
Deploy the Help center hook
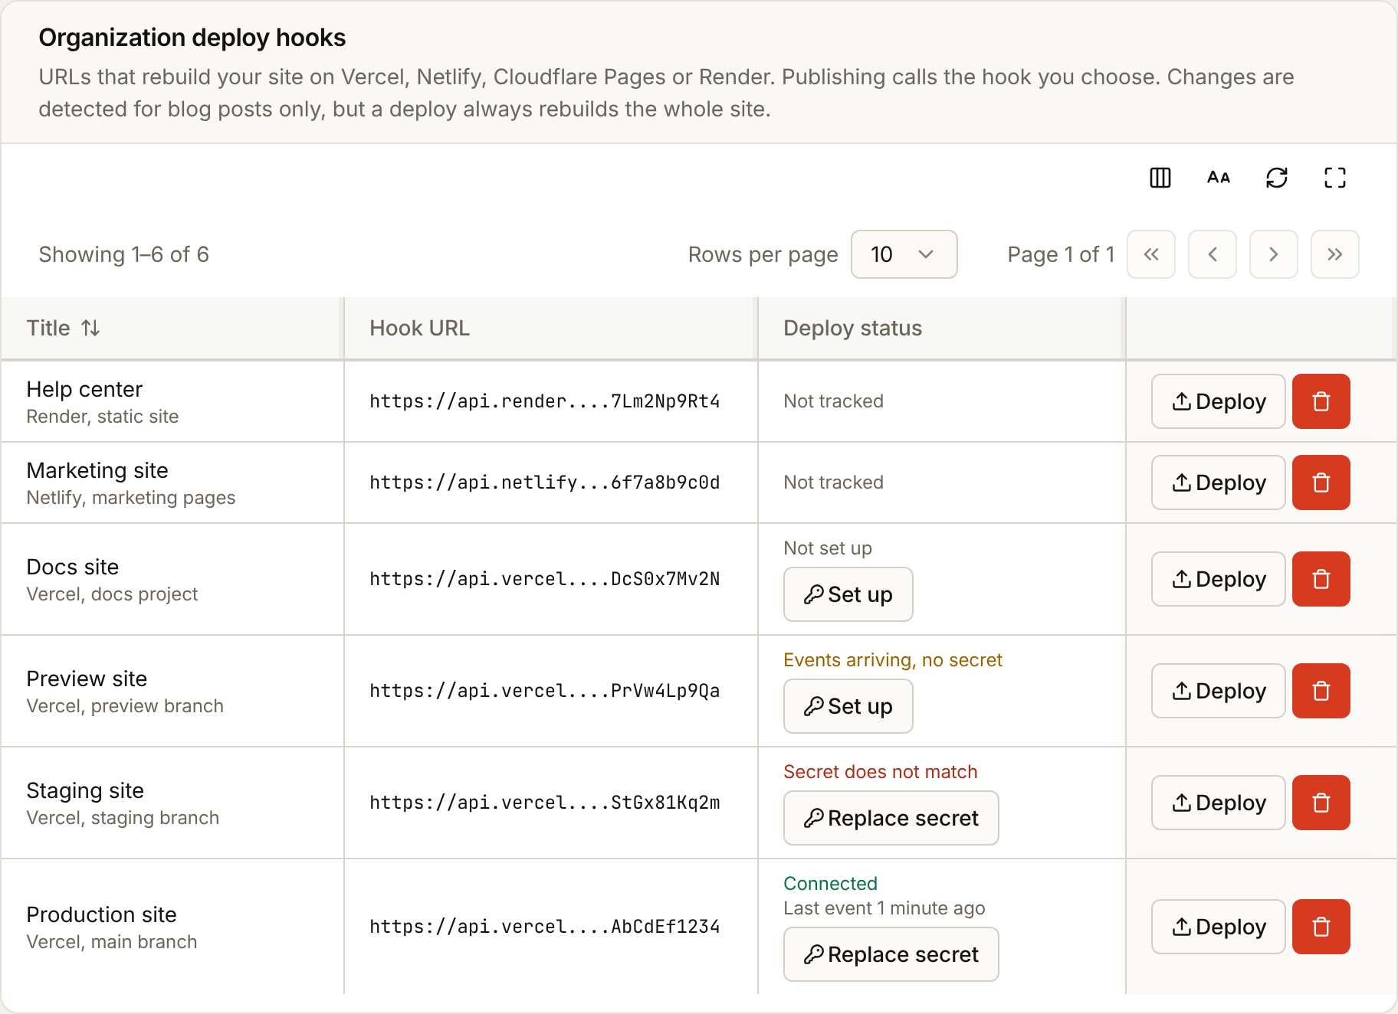tap(1219, 401)
